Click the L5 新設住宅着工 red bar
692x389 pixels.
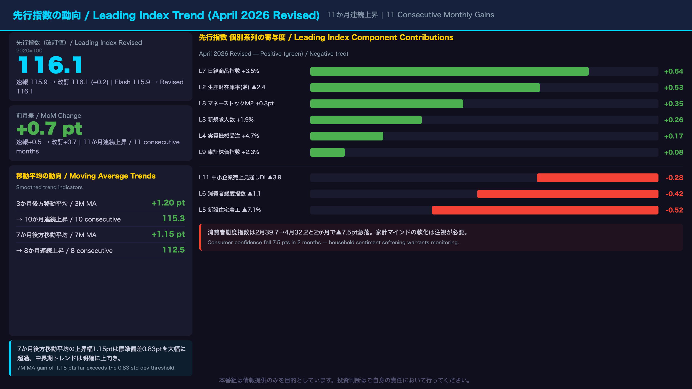click(545, 210)
